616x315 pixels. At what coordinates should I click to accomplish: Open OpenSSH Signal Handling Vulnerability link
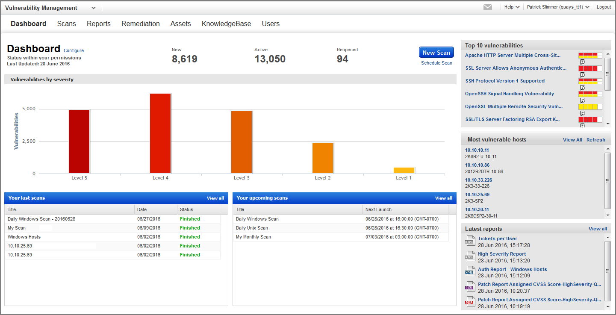click(x=510, y=94)
